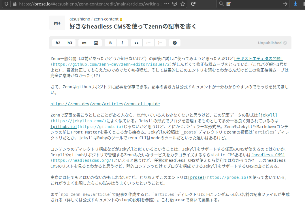The width and height of the screenshot is (305, 214).
Task: Click the zenn-cli-guide URL
Action: (105, 104)
